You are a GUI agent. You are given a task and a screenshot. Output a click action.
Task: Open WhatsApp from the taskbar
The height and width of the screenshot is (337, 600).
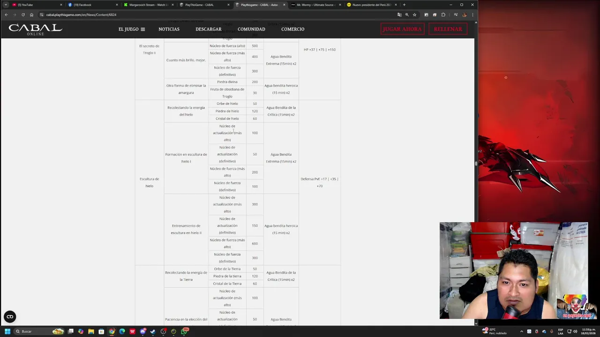tap(184, 331)
